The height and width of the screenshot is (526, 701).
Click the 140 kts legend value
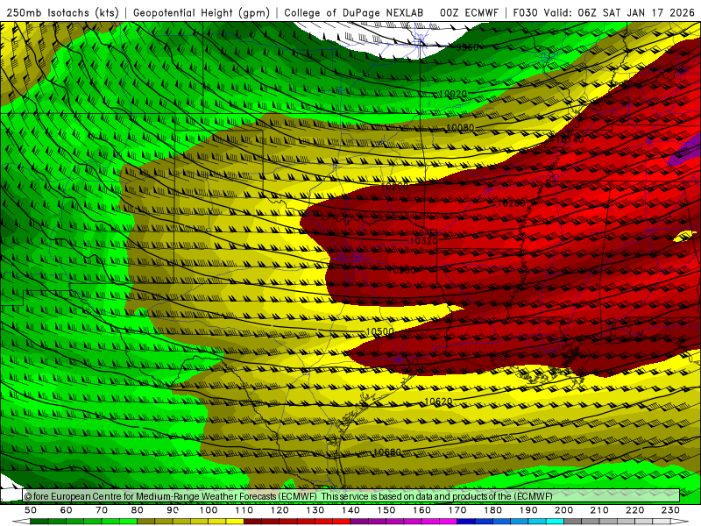pos(350,510)
